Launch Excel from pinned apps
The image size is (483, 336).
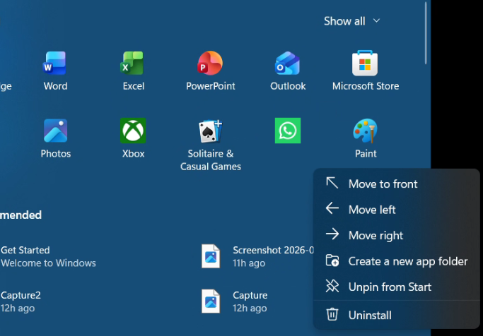tap(133, 71)
